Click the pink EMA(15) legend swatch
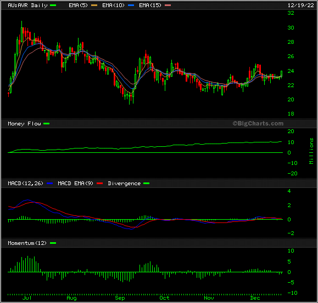This screenshot has width=318, height=303. click(x=168, y=5)
